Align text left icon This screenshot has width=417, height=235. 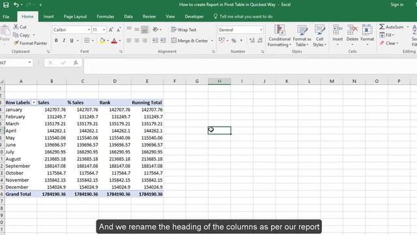tap(129, 40)
